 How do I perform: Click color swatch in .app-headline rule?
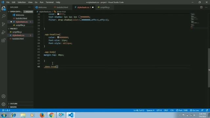coord(58,37)
